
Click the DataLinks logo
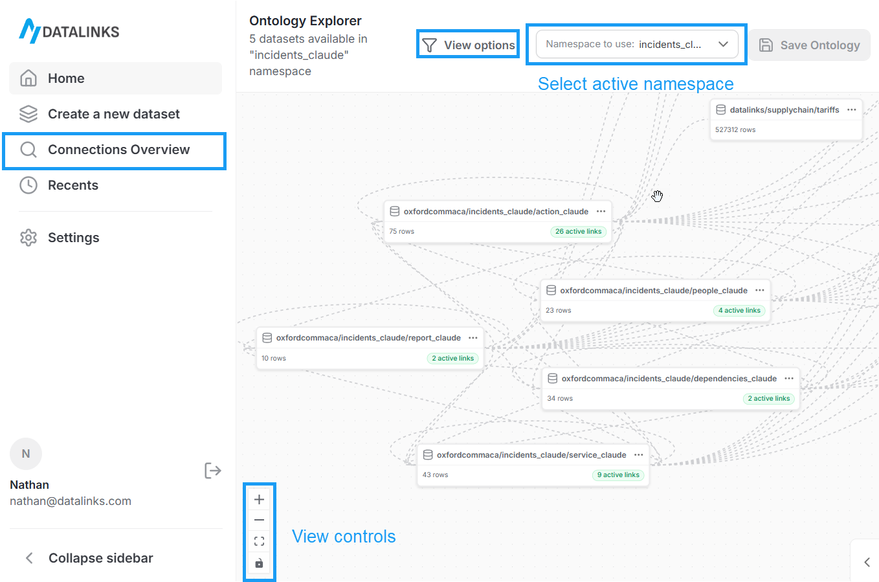(x=69, y=30)
